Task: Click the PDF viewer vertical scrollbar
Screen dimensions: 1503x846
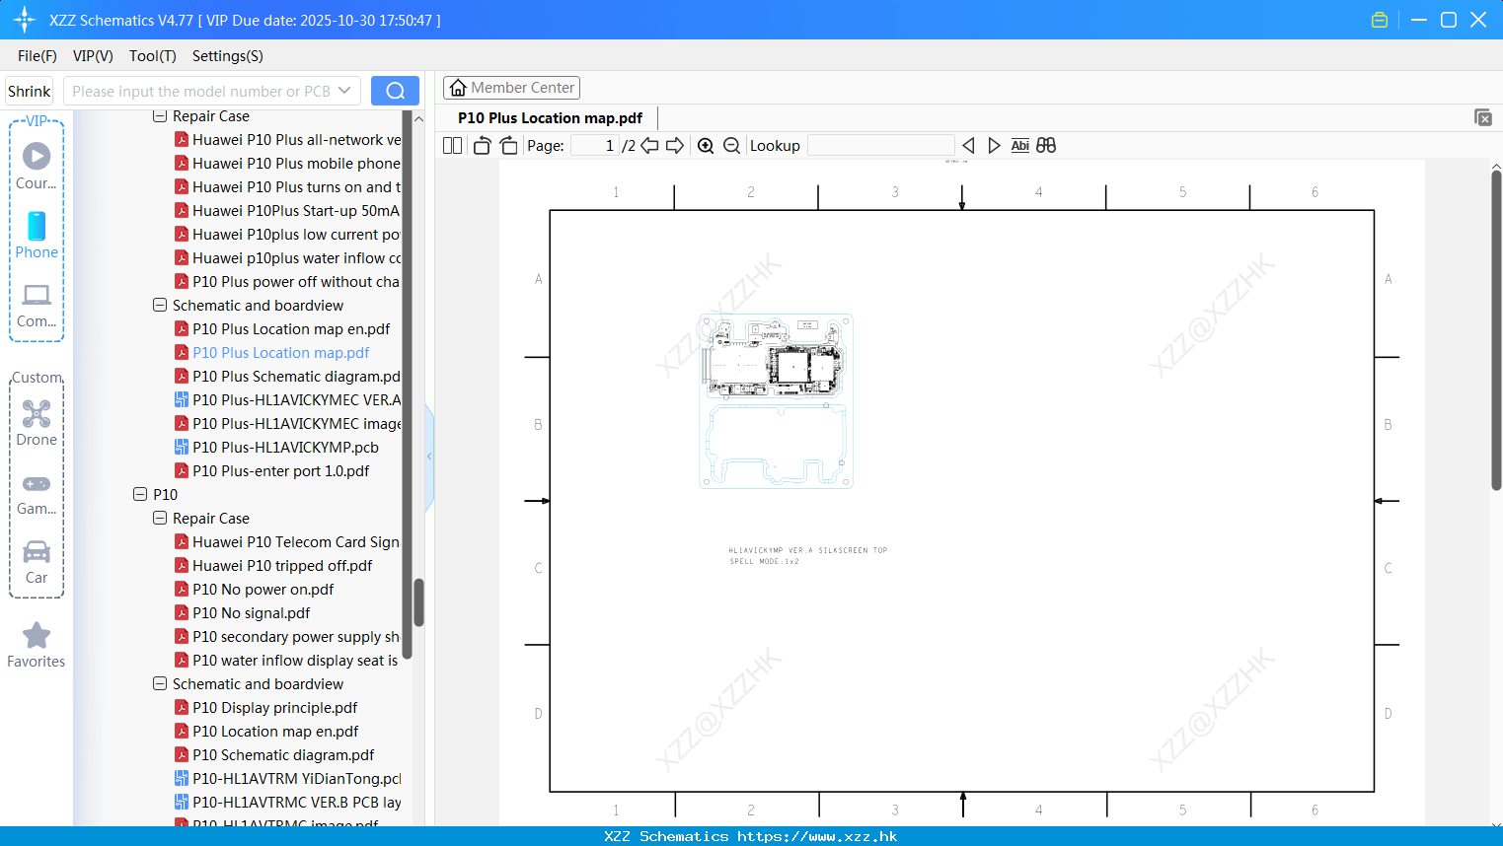Action: tap(1496, 330)
